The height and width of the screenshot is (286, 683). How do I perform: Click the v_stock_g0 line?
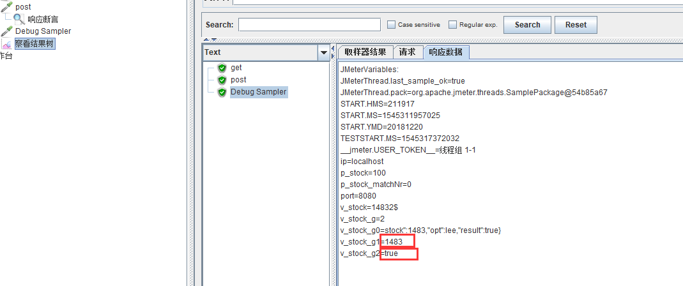(421, 230)
